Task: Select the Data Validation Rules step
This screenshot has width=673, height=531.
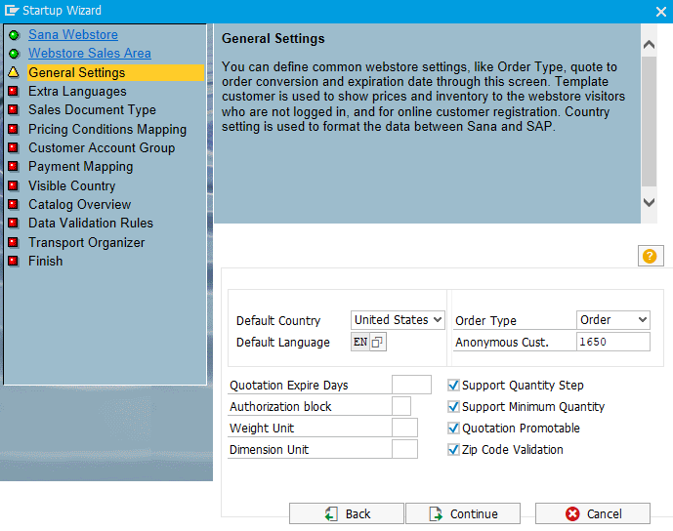Action: 91,223
